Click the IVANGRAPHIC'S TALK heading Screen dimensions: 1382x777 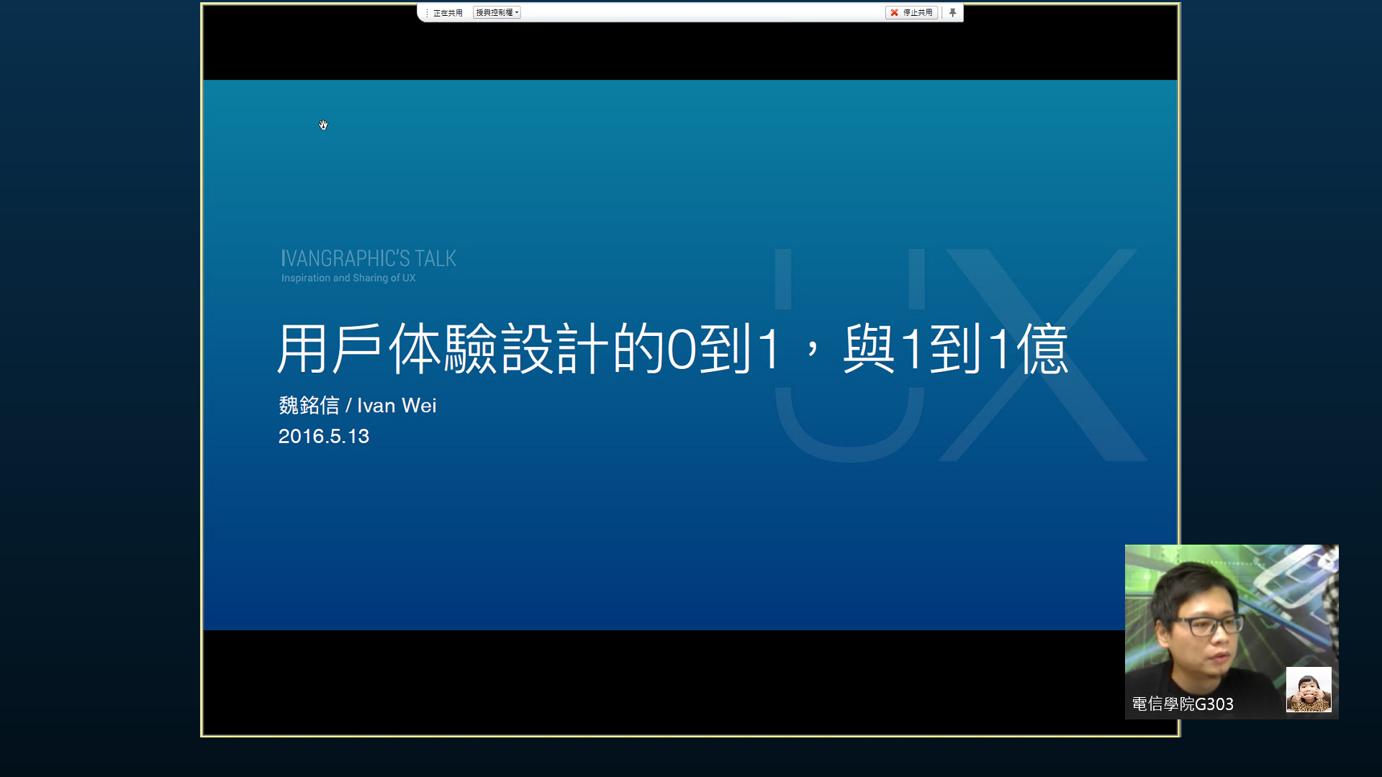coord(369,258)
